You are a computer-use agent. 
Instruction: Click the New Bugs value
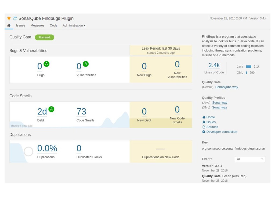tap(144, 66)
